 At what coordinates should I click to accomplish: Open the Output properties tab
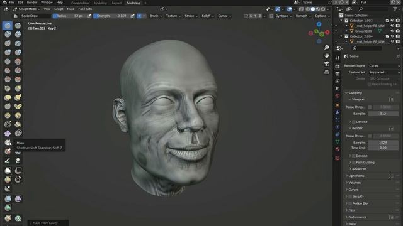point(338,74)
